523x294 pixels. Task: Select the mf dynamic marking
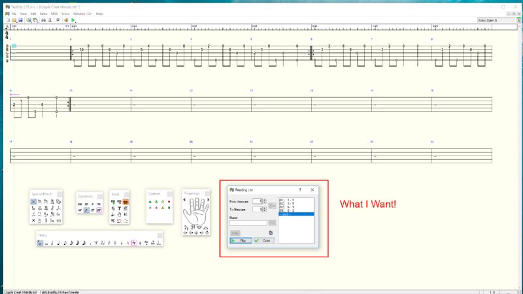click(80, 210)
